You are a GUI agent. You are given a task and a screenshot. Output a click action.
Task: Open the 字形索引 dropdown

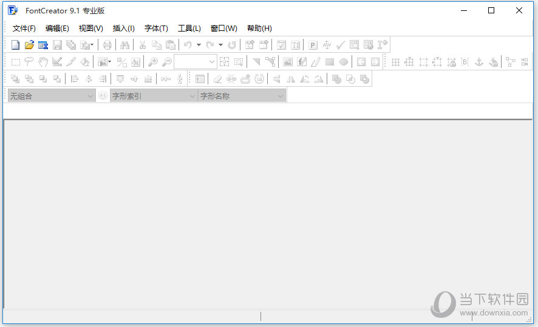tap(154, 96)
